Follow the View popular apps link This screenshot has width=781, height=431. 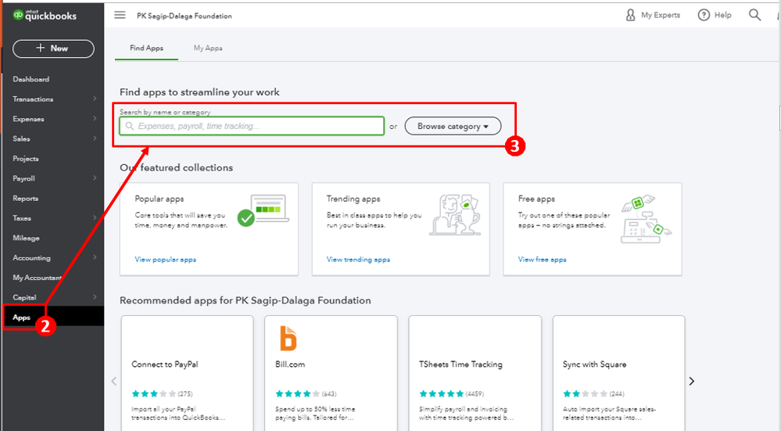click(x=165, y=260)
